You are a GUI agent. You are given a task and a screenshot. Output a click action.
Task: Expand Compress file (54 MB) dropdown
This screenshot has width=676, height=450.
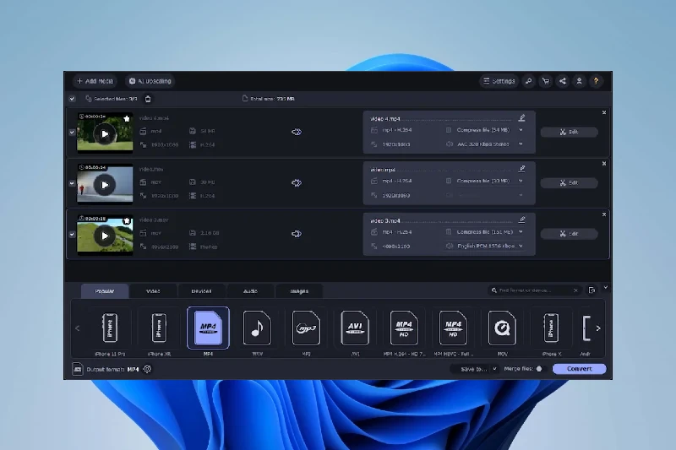click(x=521, y=130)
